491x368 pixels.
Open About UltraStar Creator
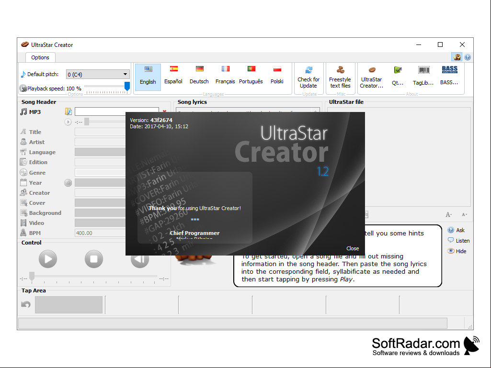pyautogui.click(x=371, y=78)
